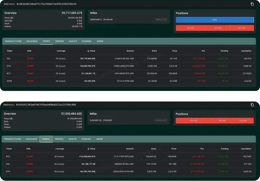Select ORDERS tab in lower wallet panel

tap(59, 139)
